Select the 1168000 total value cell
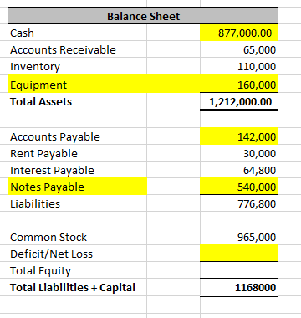 [239, 287]
